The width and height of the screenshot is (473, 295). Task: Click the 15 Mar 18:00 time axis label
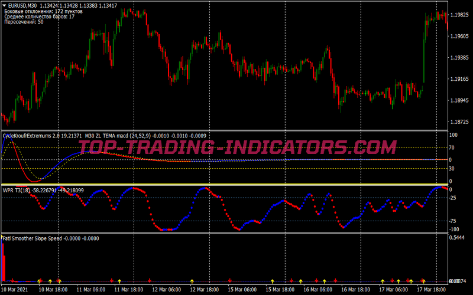click(280, 289)
